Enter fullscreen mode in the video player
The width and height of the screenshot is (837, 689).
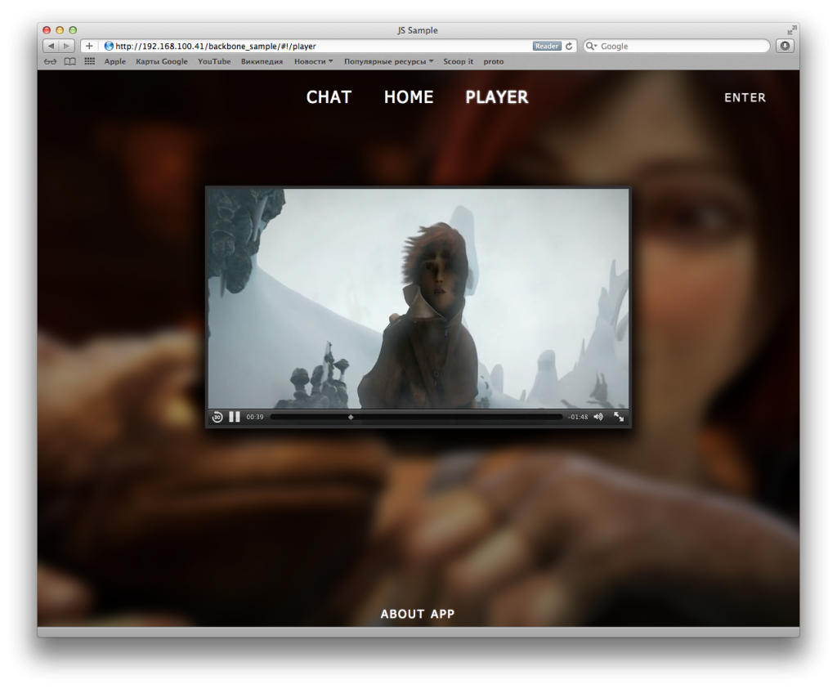(619, 417)
